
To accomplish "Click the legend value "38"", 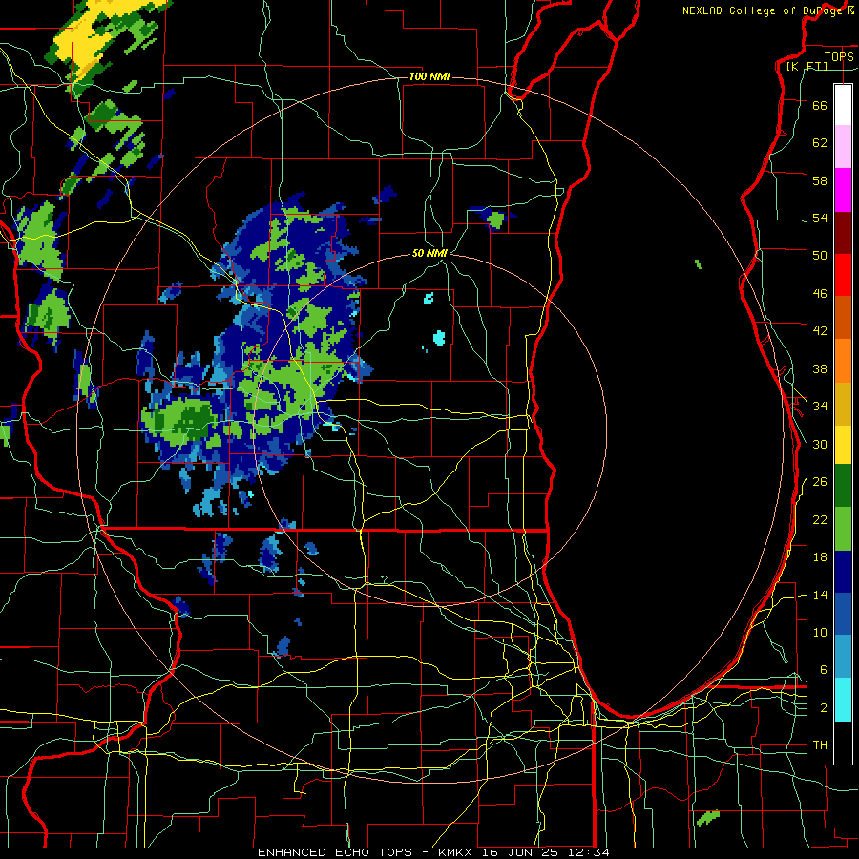I will (820, 368).
